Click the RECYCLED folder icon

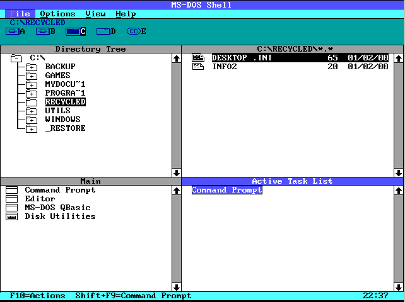[x=32, y=102]
